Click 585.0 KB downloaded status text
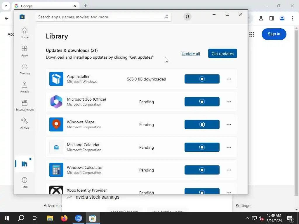Screen dimensions: 299x224 147,79
